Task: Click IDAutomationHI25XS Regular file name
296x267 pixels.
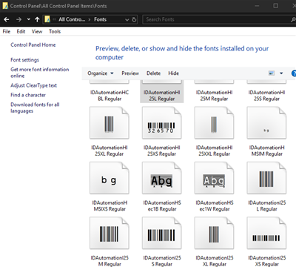Action: pos(162,151)
